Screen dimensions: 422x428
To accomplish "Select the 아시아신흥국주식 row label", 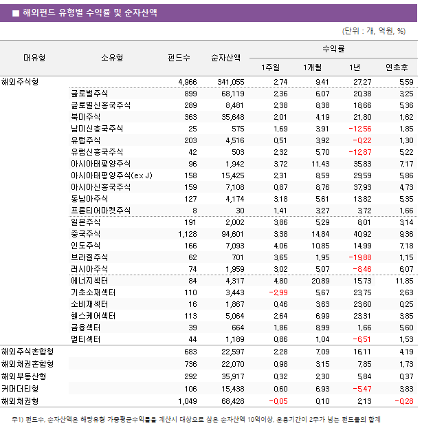I will click(x=100, y=187).
